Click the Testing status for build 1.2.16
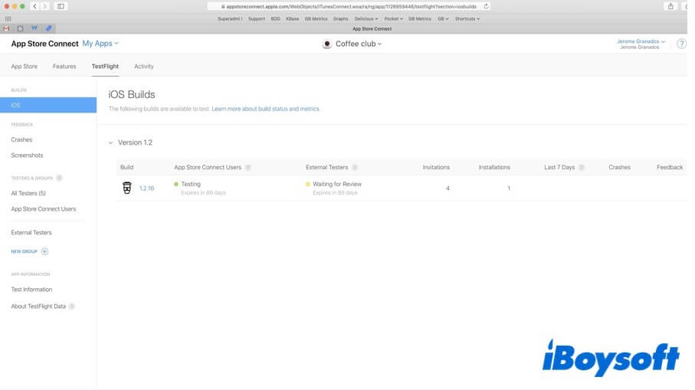This screenshot has height=390, width=695. point(191,184)
